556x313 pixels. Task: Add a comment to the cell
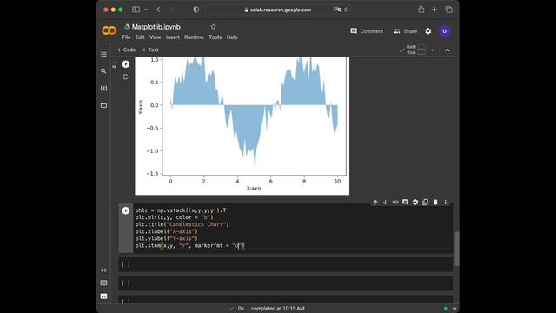point(405,203)
